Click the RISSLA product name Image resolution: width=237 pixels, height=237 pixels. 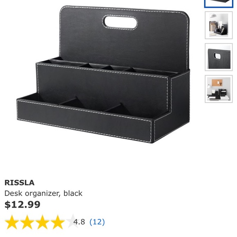(x=20, y=183)
